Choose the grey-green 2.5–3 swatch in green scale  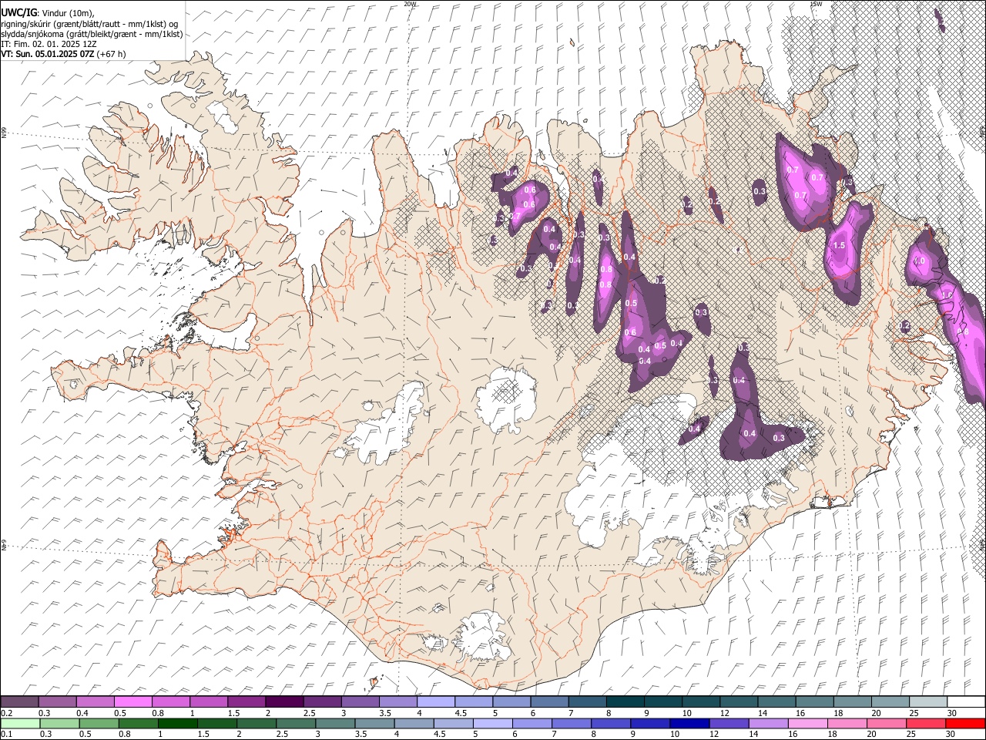[x=295, y=724]
